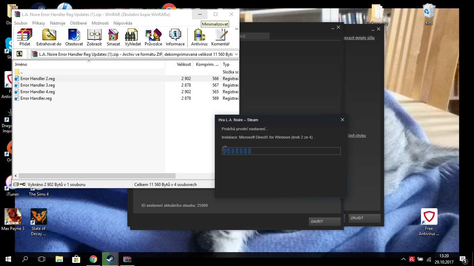Viewport: 474px width, 266px height.
Task: Open the Action Center notifications icon
Action: pos(463,259)
